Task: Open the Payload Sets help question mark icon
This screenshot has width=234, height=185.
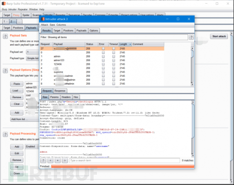Action: click(x=5, y=36)
